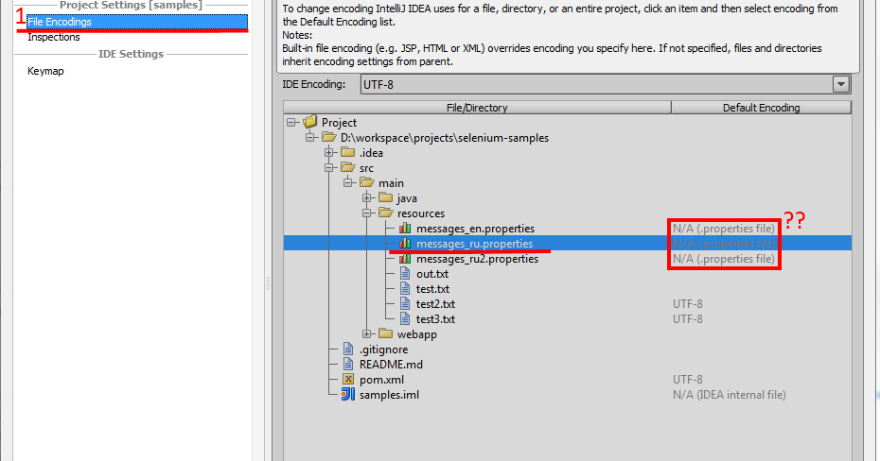880x461 pixels.
Task: Collapse the resources folder node
Action: point(367,213)
